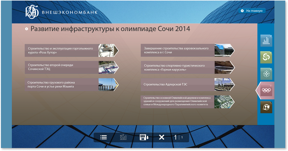This screenshot has height=151, width=288.
Task: Click the Сочинская ТЭЦ thumbnail image
Action: tap(108, 67)
